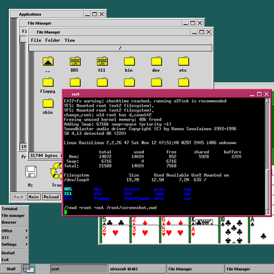Image resolution: width=274 pixels, height=274 pixels.
Task: Click the Stuff start button
Action: (x=11, y=269)
